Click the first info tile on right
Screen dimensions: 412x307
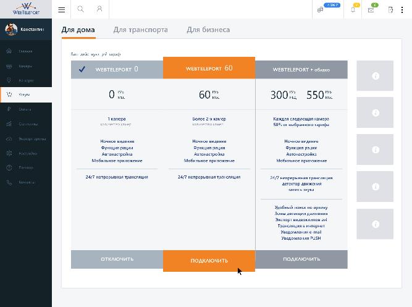tap(375, 76)
